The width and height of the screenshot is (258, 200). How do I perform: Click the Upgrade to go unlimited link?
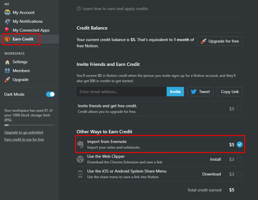pos(24,132)
